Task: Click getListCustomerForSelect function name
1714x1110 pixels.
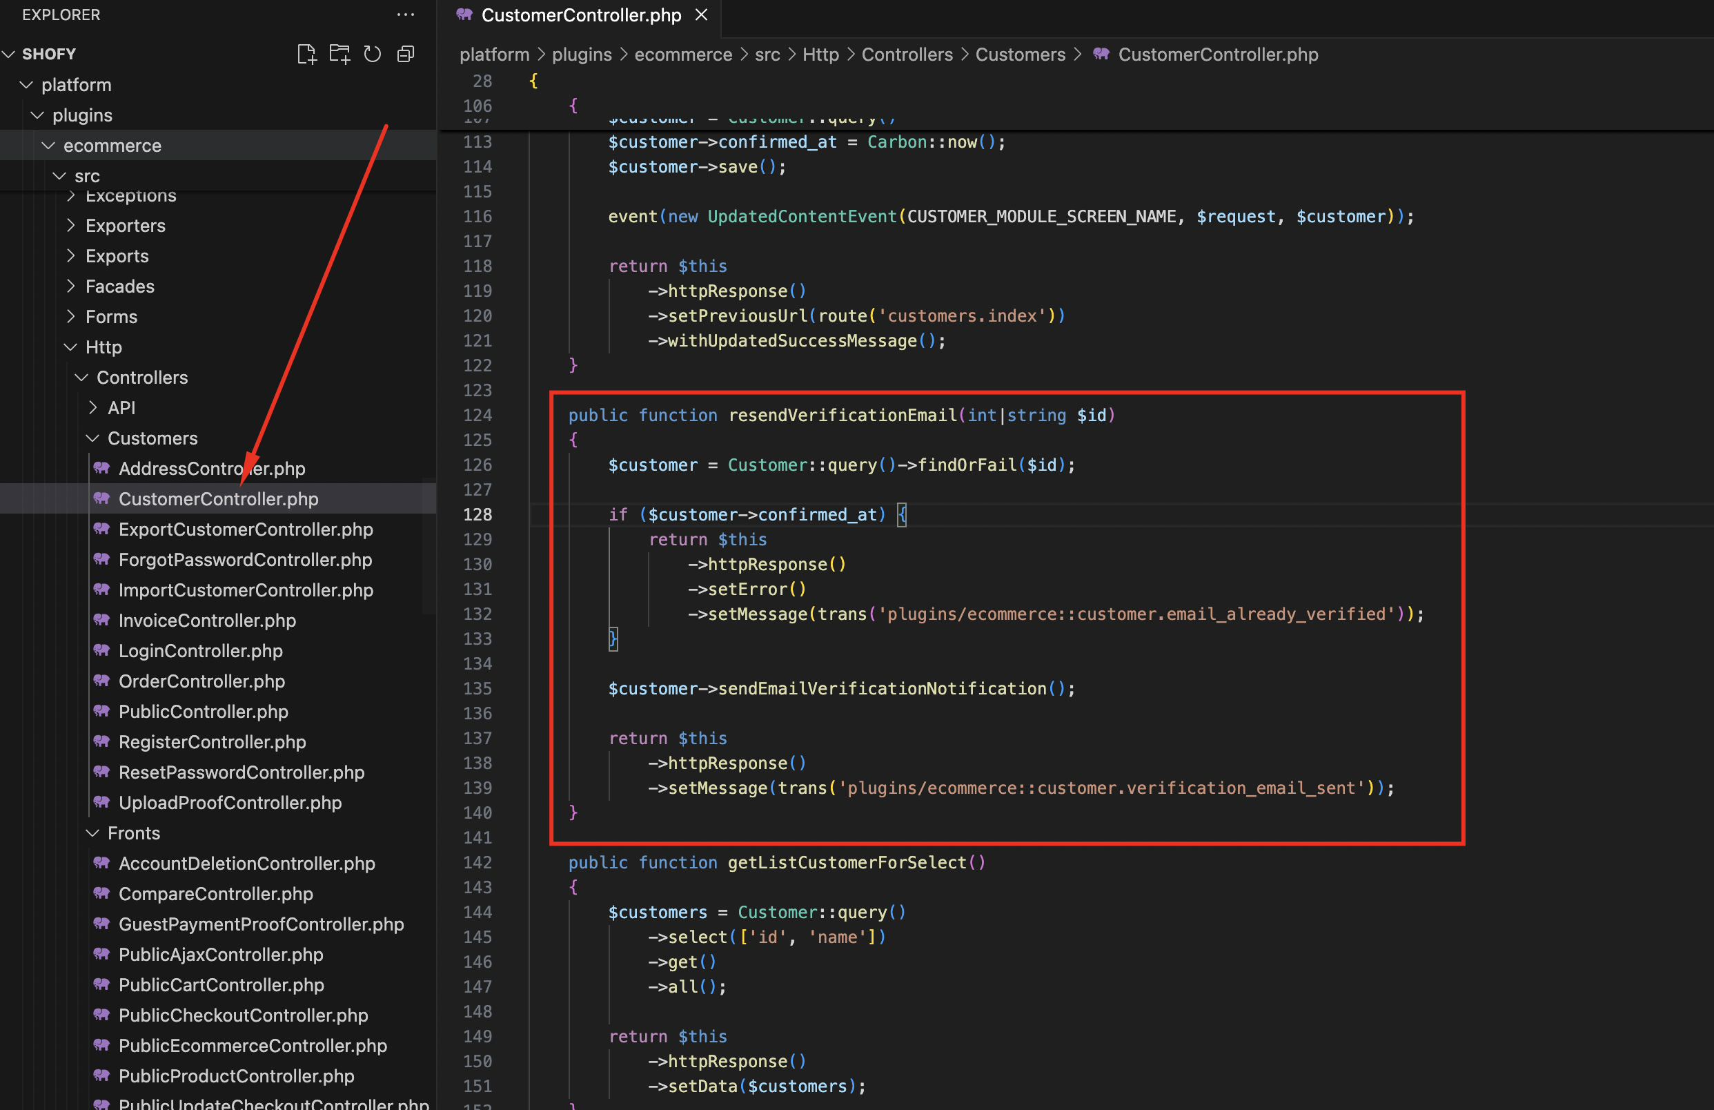Action: 846,861
